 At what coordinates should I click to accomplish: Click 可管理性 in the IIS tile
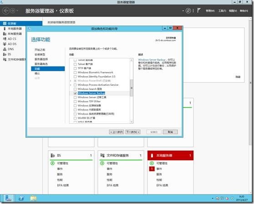(62, 163)
